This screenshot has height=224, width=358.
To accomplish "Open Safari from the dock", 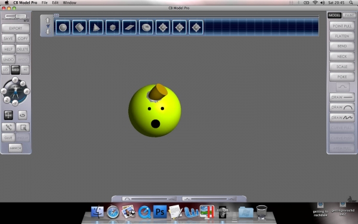I will pos(113,212).
